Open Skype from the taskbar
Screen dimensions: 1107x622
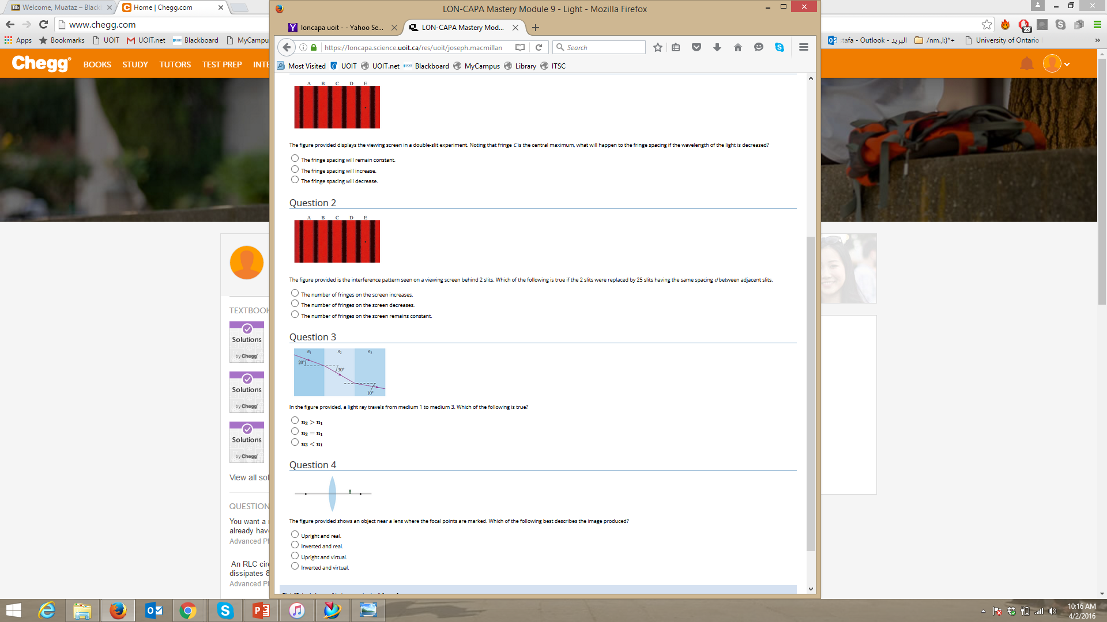[x=225, y=610]
